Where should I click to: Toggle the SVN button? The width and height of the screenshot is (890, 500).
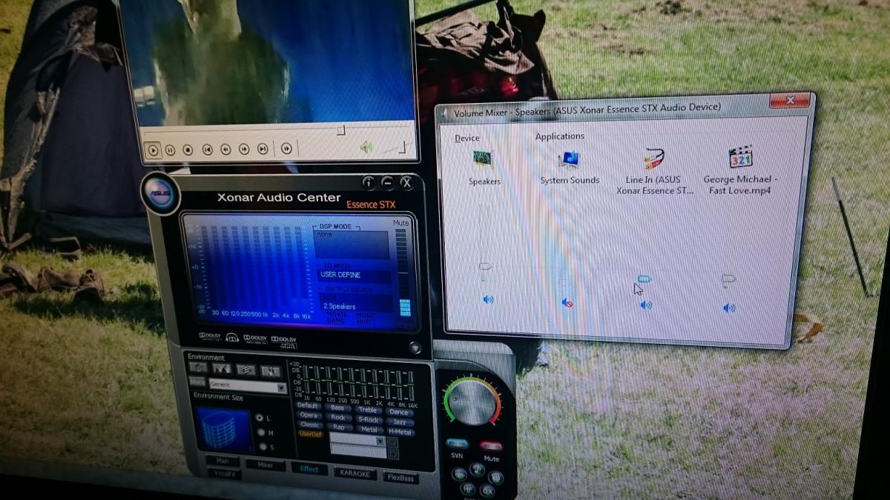(457, 444)
